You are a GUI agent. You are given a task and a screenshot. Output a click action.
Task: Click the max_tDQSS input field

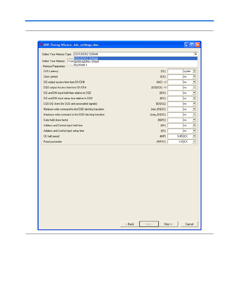(x=175, y=114)
